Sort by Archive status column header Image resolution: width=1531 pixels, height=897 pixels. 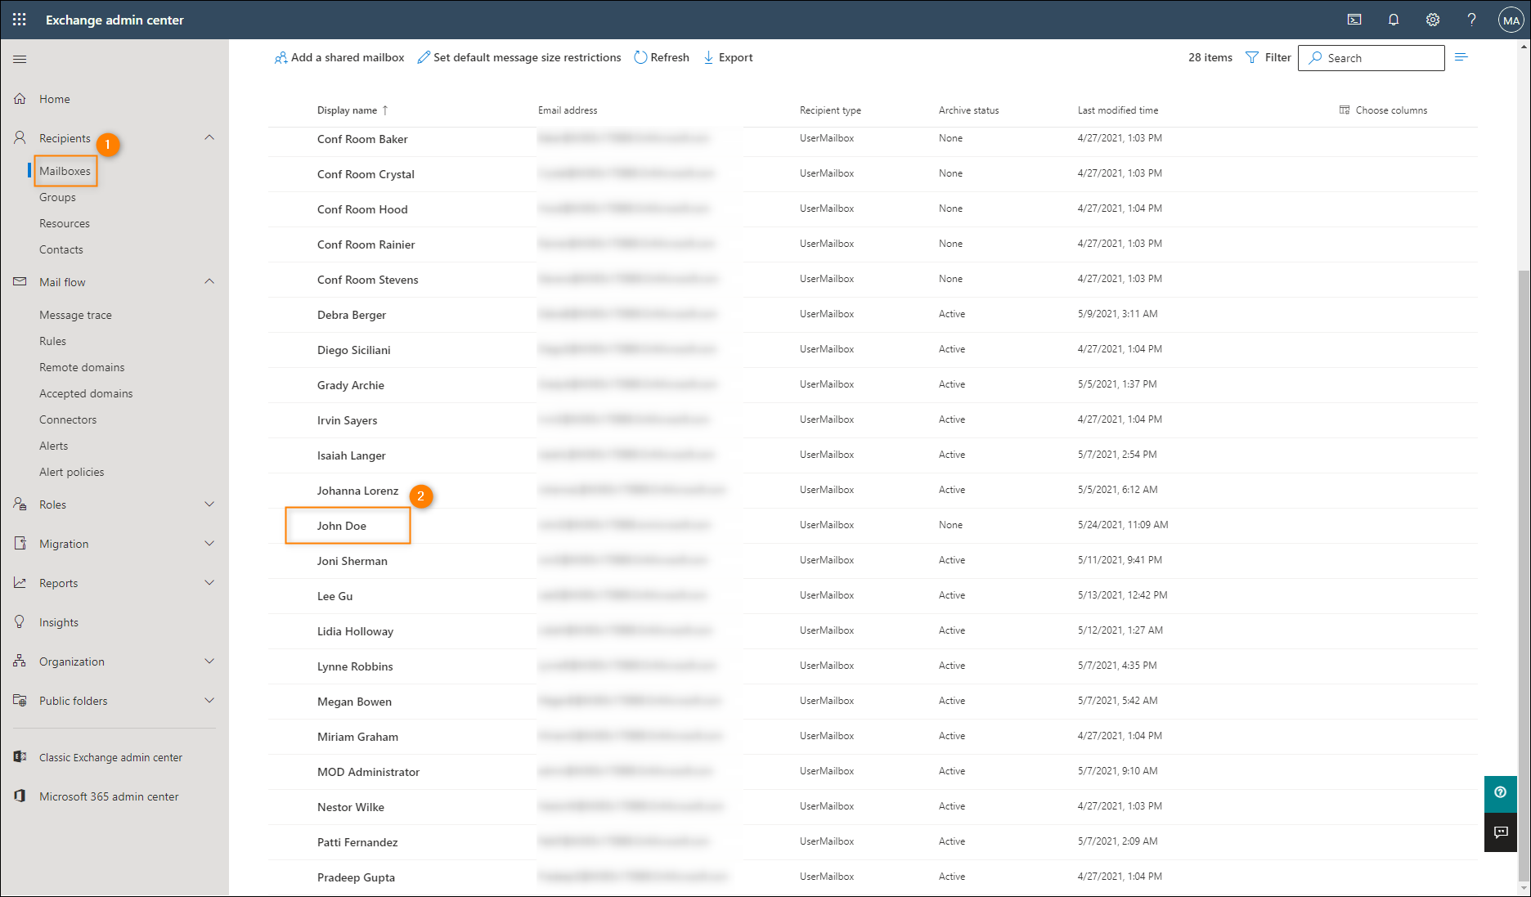point(968,110)
